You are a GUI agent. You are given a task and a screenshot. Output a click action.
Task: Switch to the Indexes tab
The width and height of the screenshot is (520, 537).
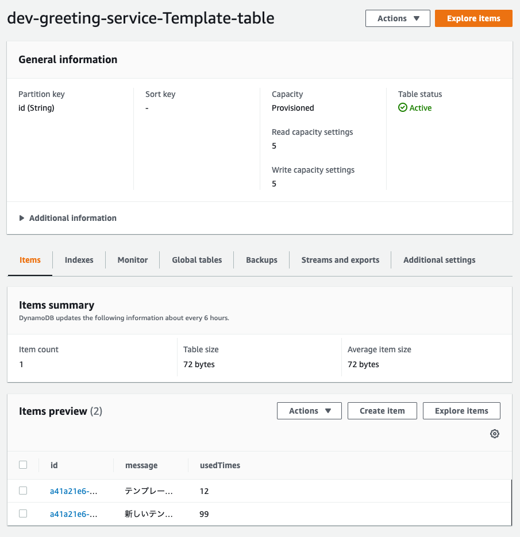[79, 260]
